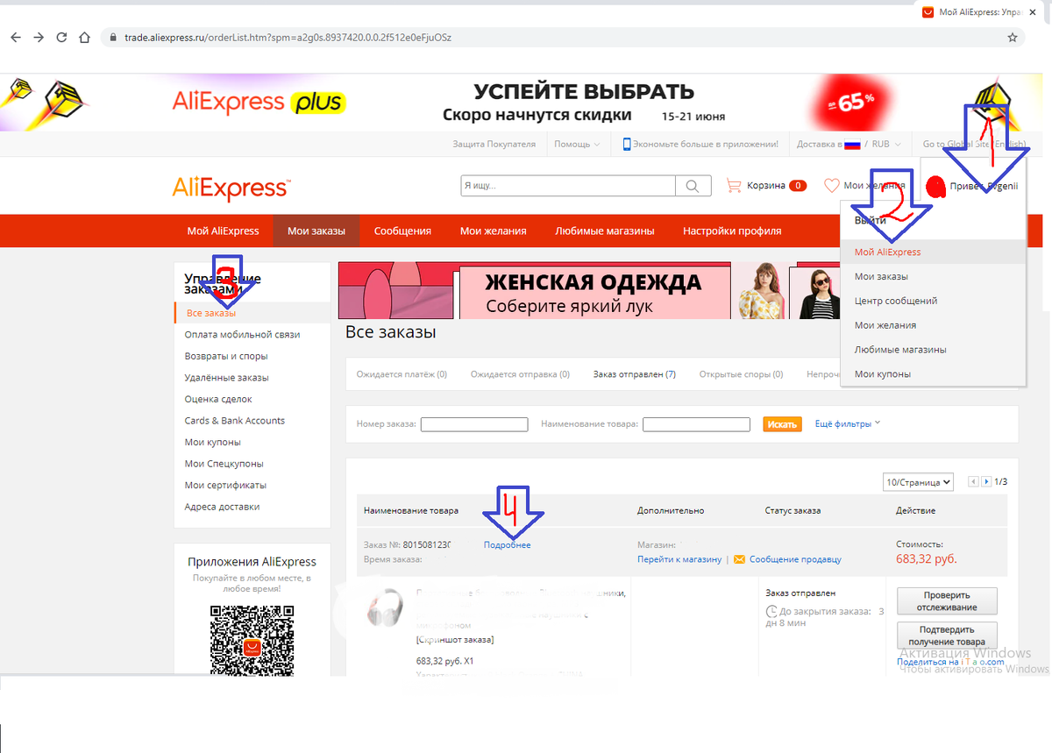This screenshot has height=753, width=1052.
Task: Open Мои желания in red nav bar
Action: [x=493, y=231]
